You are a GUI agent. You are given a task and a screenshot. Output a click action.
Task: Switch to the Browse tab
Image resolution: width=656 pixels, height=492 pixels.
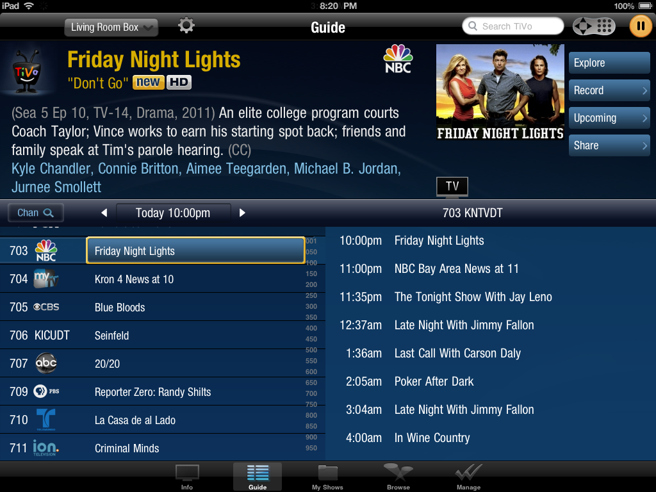coord(398,477)
